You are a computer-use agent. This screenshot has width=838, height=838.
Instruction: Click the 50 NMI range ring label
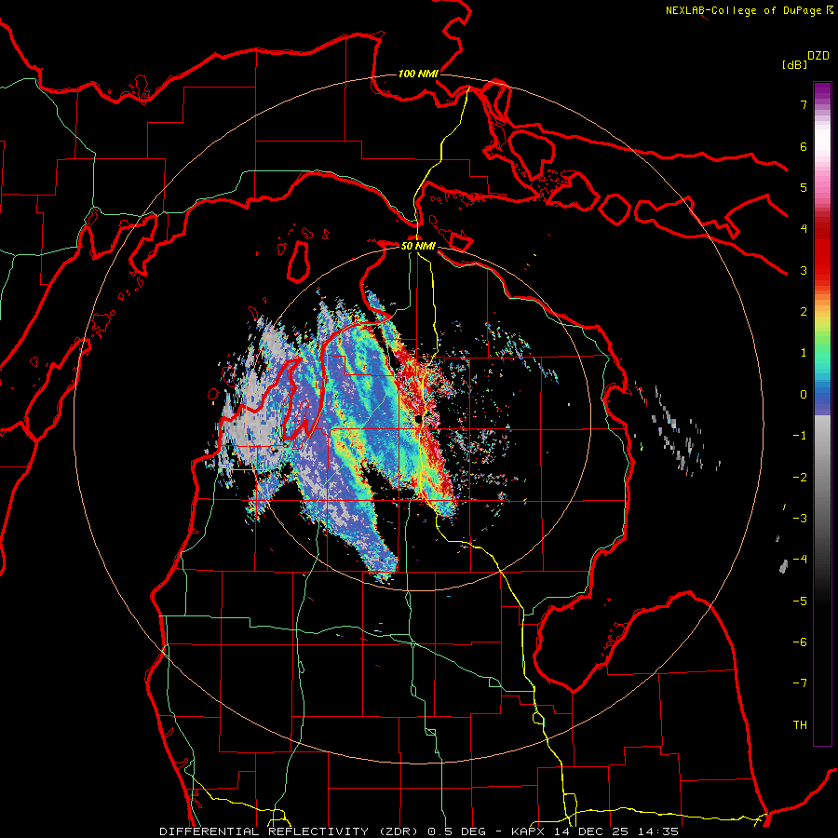point(418,246)
